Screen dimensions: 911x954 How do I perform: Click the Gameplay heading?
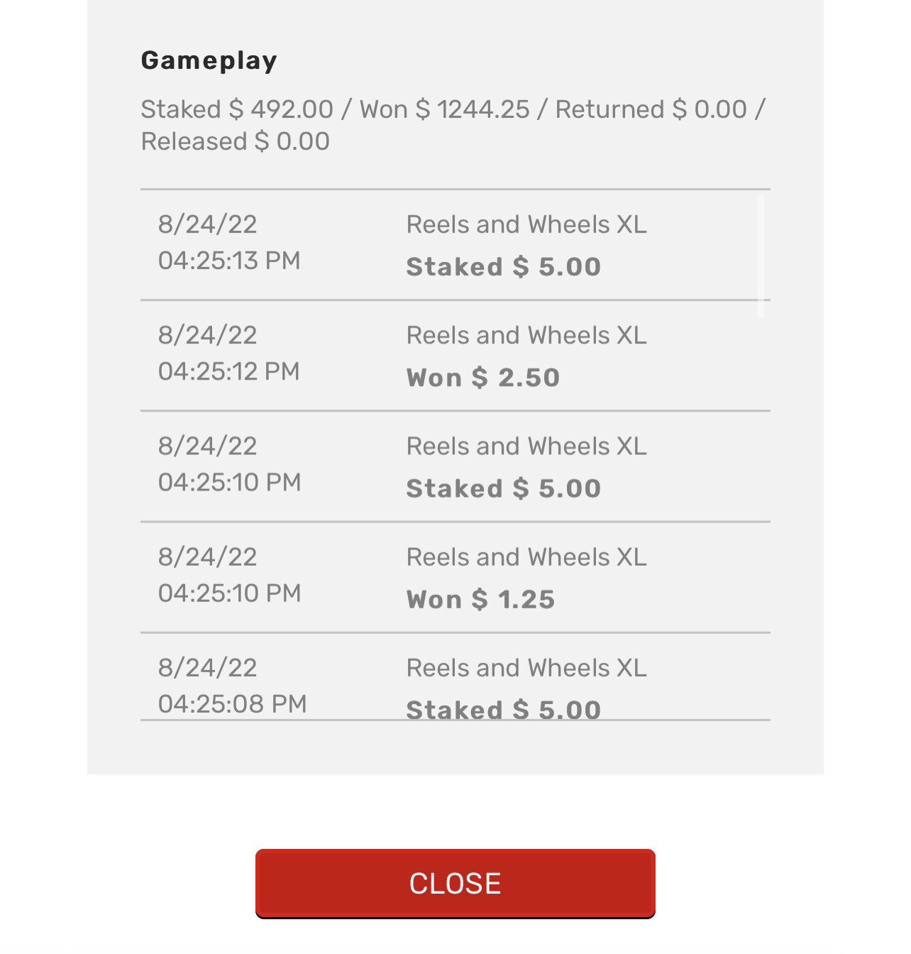pos(209,60)
